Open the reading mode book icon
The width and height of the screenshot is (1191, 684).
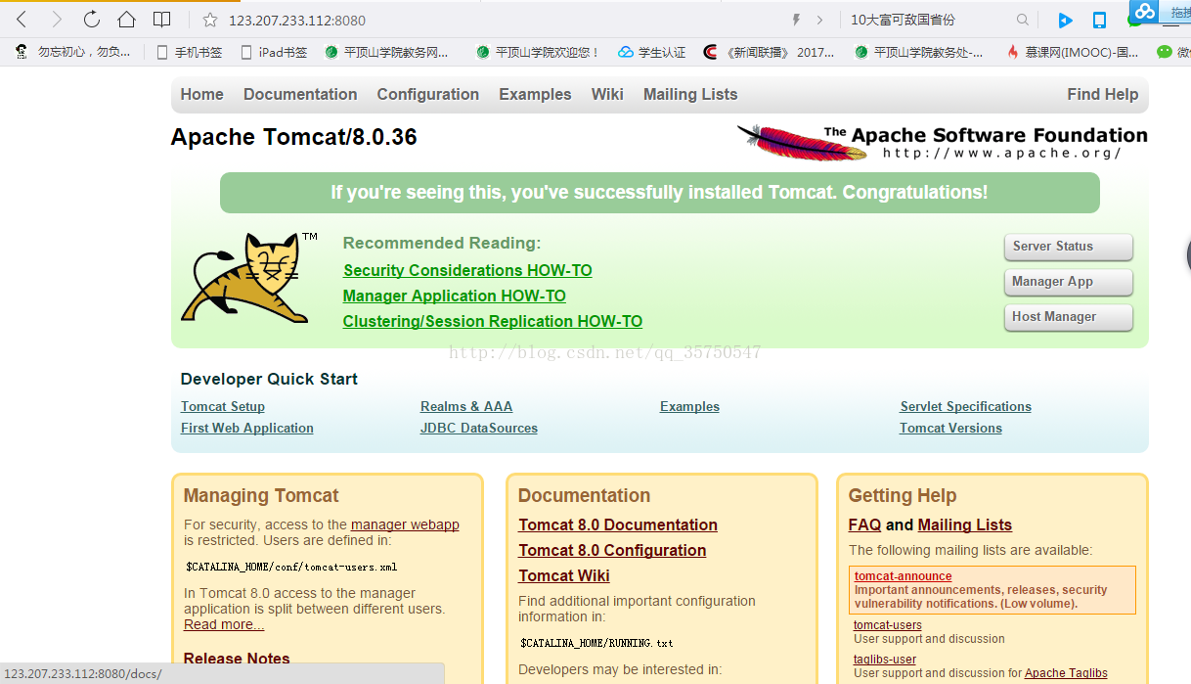point(161,20)
